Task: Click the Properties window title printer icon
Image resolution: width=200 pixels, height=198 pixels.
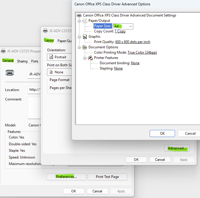Action: coord(3,51)
